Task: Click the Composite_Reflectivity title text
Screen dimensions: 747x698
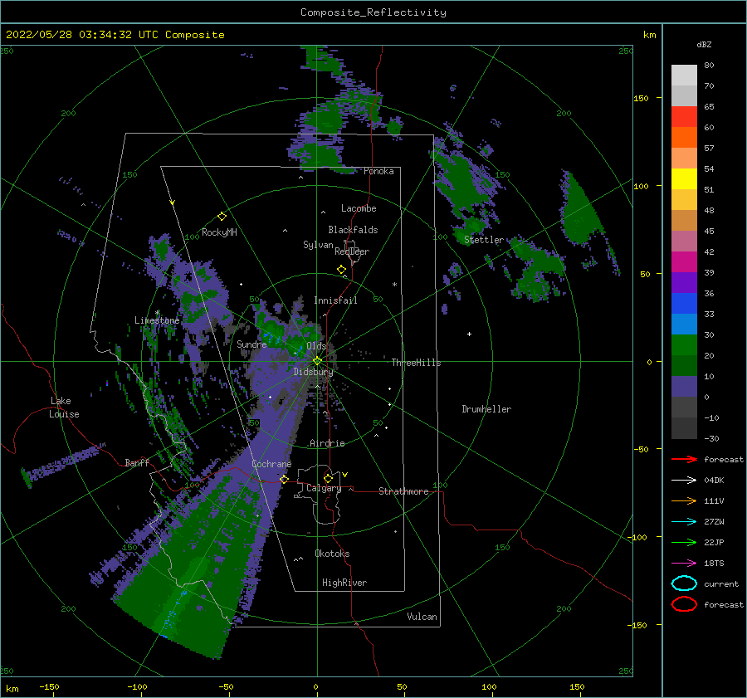Action: point(373,12)
